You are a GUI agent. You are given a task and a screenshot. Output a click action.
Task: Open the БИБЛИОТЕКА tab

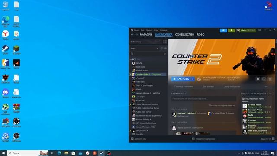point(164,35)
